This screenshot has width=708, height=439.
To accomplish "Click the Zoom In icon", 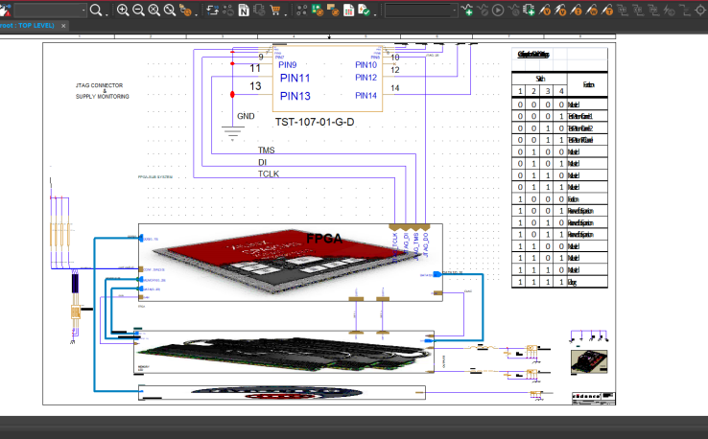I will point(123,10).
